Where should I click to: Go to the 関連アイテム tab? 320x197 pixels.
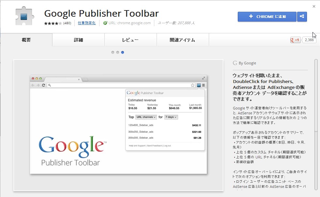[183, 40]
